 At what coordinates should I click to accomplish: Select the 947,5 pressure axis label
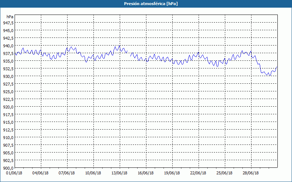pos(8,23)
